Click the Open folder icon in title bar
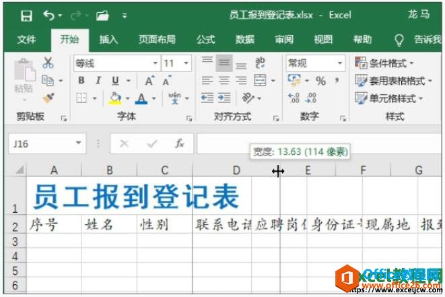The width and height of the screenshot is (445, 297). point(102,15)
